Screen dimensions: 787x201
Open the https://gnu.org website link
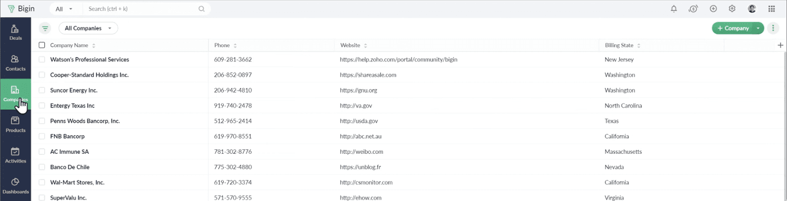click(x=359, y=90)
